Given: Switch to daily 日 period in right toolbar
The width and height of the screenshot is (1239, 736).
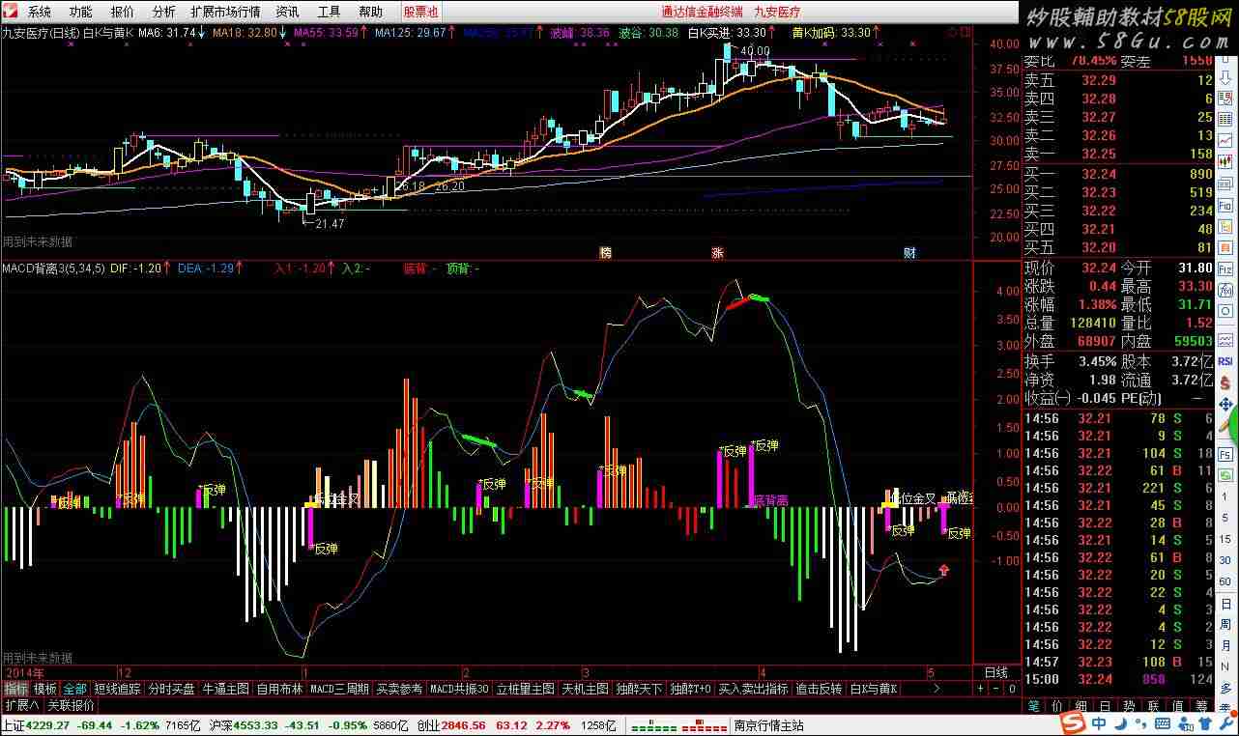Looking at the screenshot, I should pos(1225,603).
